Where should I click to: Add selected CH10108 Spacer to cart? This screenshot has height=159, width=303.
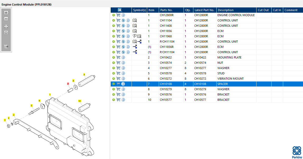[118, 84]
